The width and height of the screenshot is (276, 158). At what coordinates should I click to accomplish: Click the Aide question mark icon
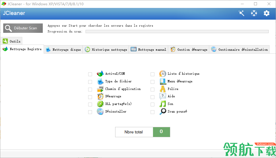pyautogui.click(x=163, y=96)
